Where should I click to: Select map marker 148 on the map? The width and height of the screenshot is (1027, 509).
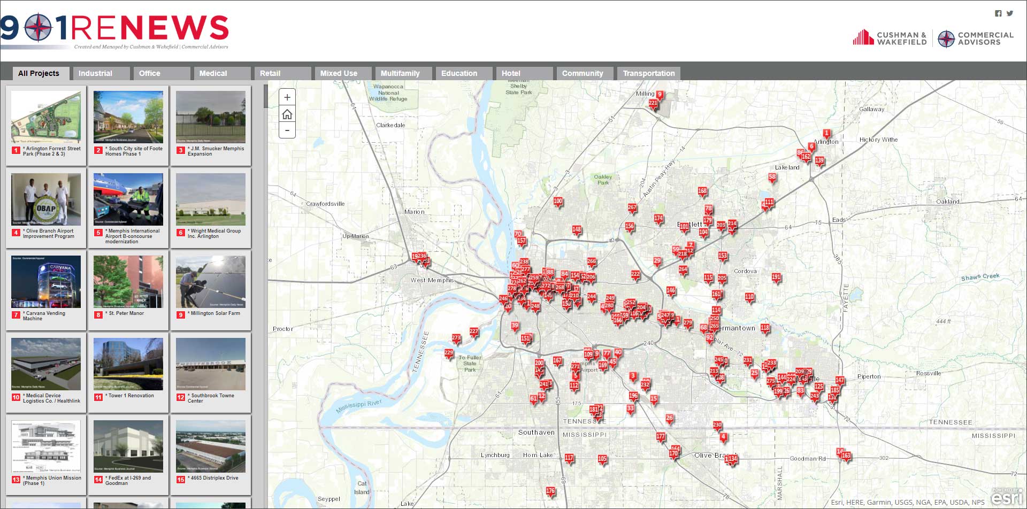pos(577,230)
